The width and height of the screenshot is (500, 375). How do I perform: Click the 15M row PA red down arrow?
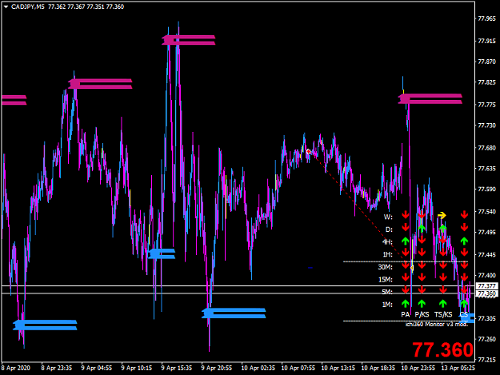[406, 277]
